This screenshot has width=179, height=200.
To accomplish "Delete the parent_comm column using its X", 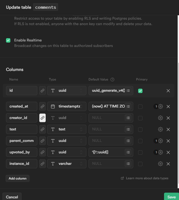I will point(168,141).
